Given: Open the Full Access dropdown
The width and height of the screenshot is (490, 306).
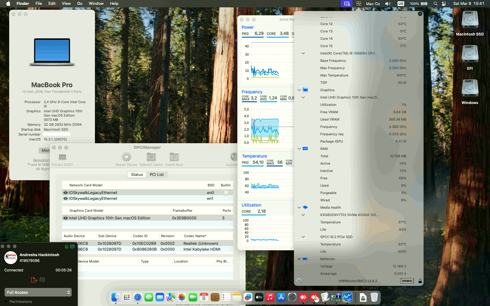Looking at the screenshot, I should click(38, 292).
